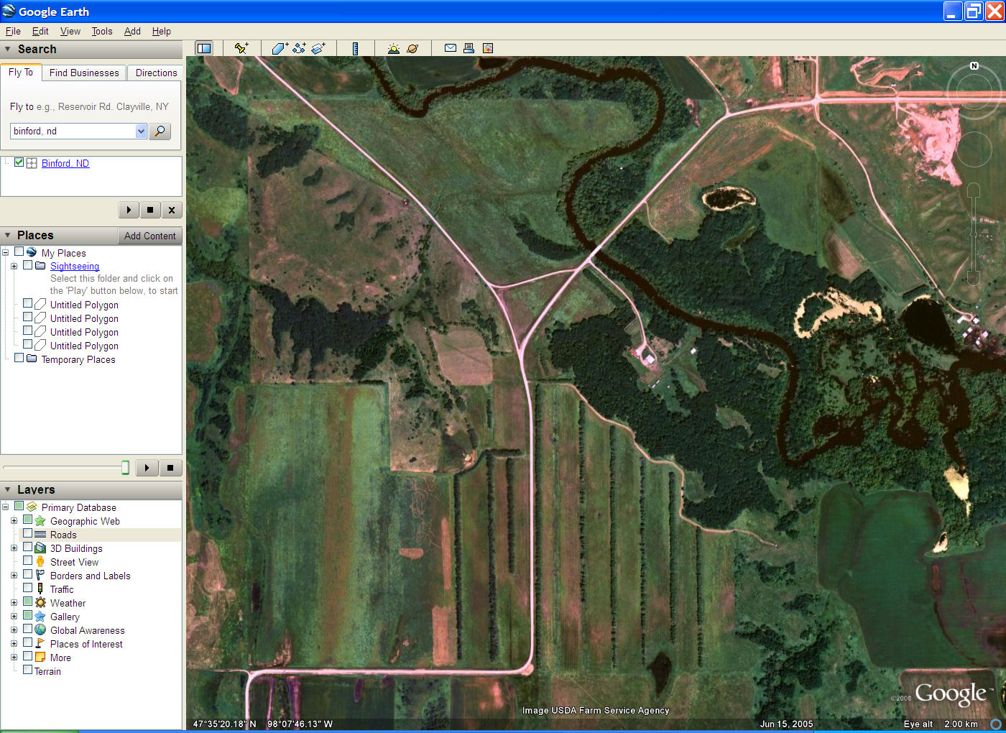Click the Street View person icon

tap(40, 561)
